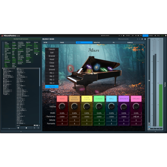The width and height of the screenshot is (167, 167).
Task: Expand the Drums category in the tree
Action: (x=4, y=74)
